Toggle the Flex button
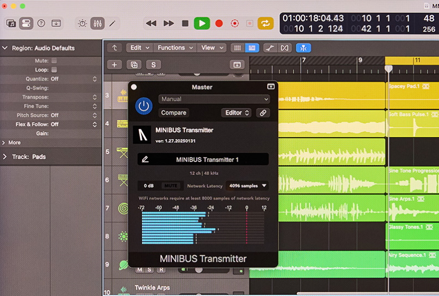 (x=284, y=48)
